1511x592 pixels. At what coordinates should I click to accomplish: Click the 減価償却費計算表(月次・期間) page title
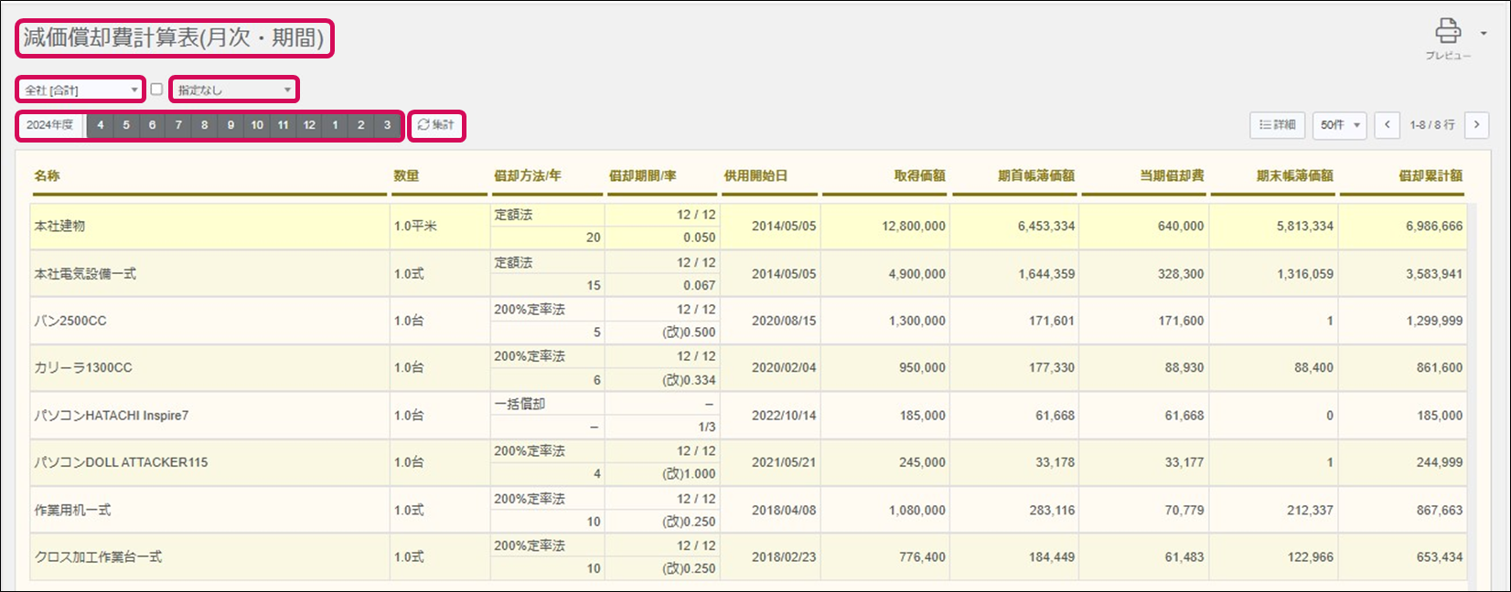tap(174, 38)
